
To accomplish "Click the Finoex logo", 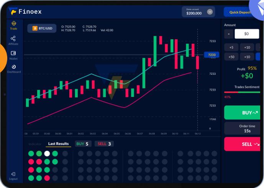I will (x=25, y=11).
